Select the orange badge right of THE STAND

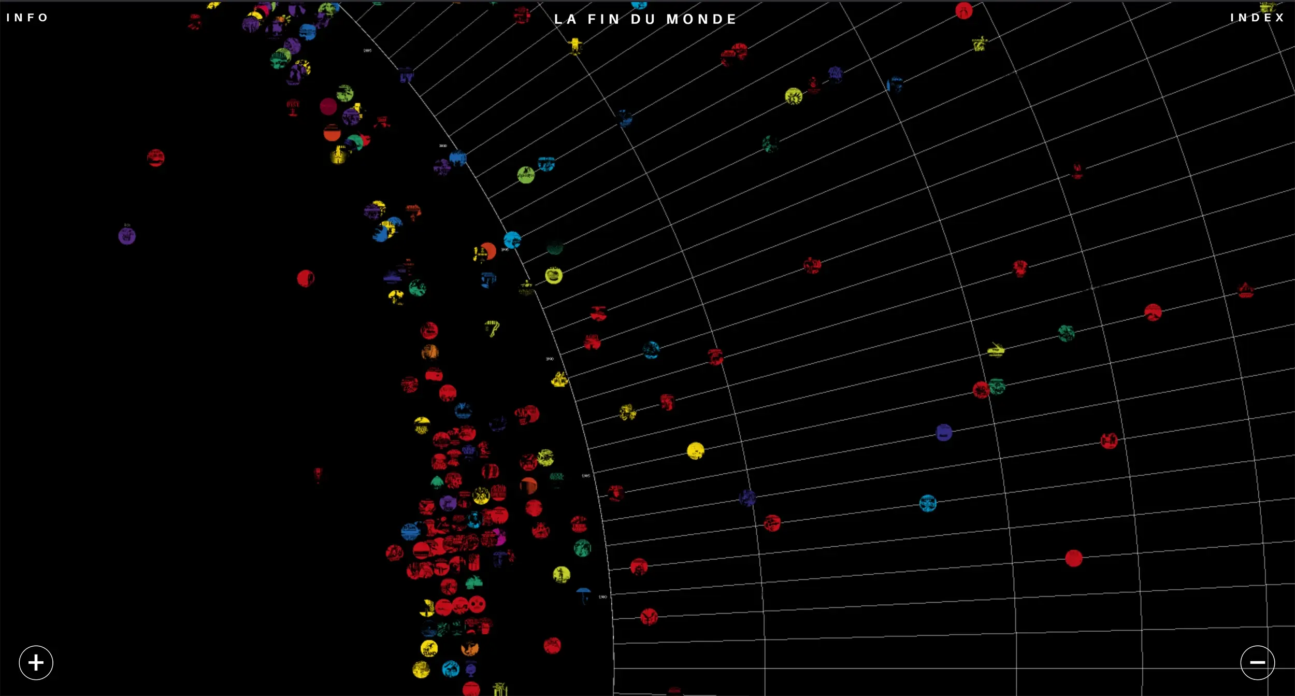pos(470,647)
